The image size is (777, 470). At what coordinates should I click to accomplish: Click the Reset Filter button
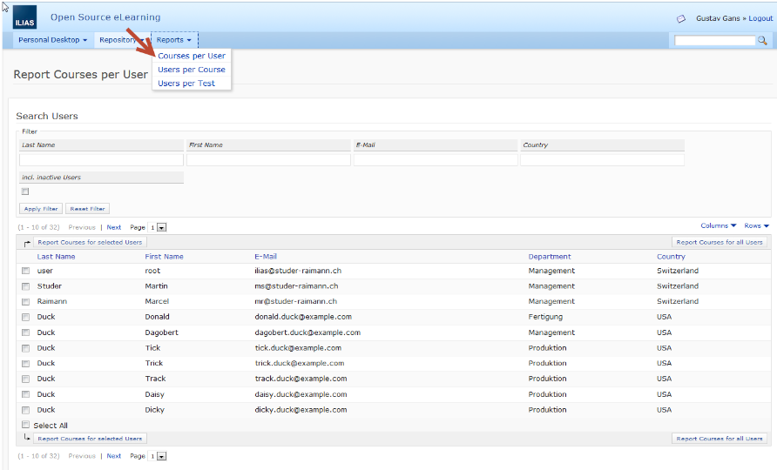coord(87,209)
